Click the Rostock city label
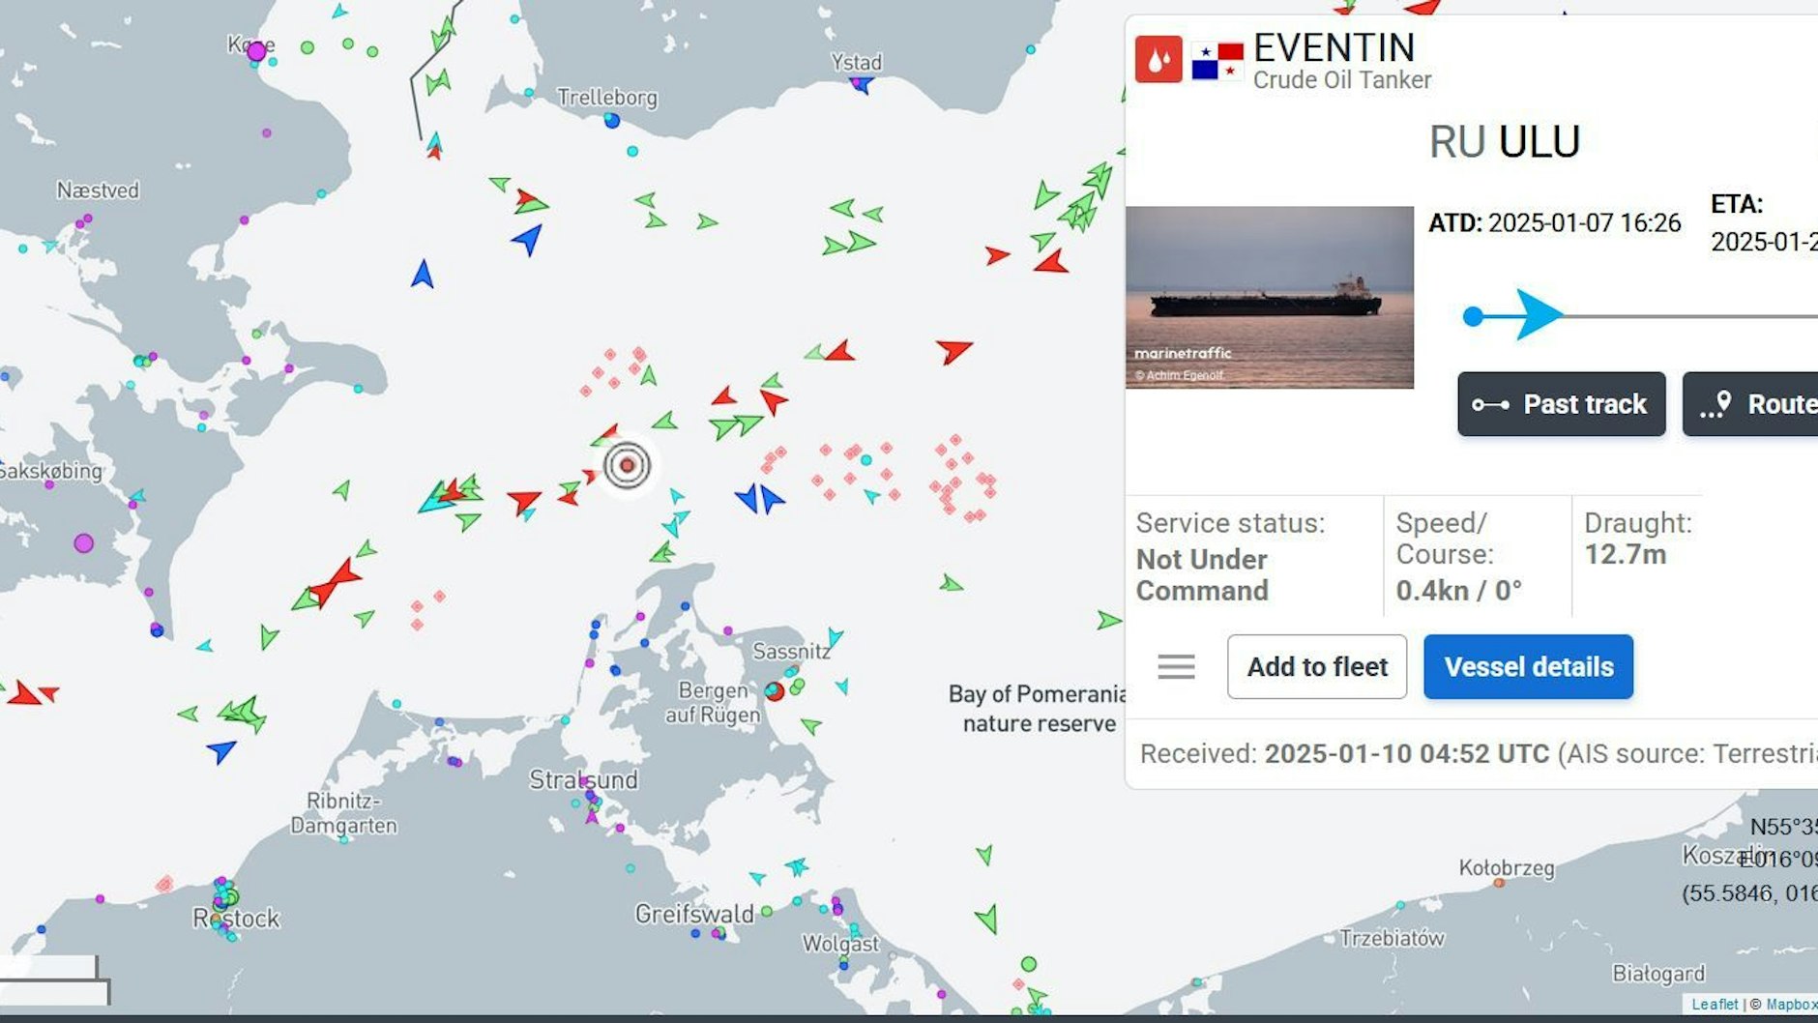1818x1023 pixels. tap(237, 919)
